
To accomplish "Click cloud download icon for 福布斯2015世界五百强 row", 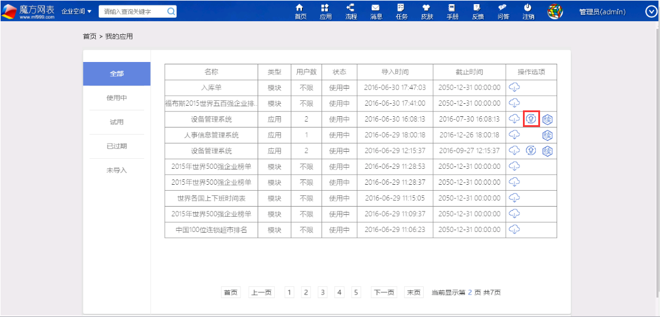I will [x=515, y=103].
